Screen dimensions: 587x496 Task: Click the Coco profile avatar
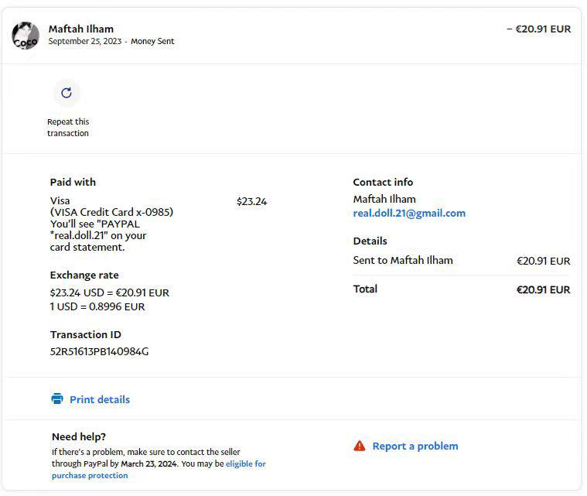coord(26,35)
